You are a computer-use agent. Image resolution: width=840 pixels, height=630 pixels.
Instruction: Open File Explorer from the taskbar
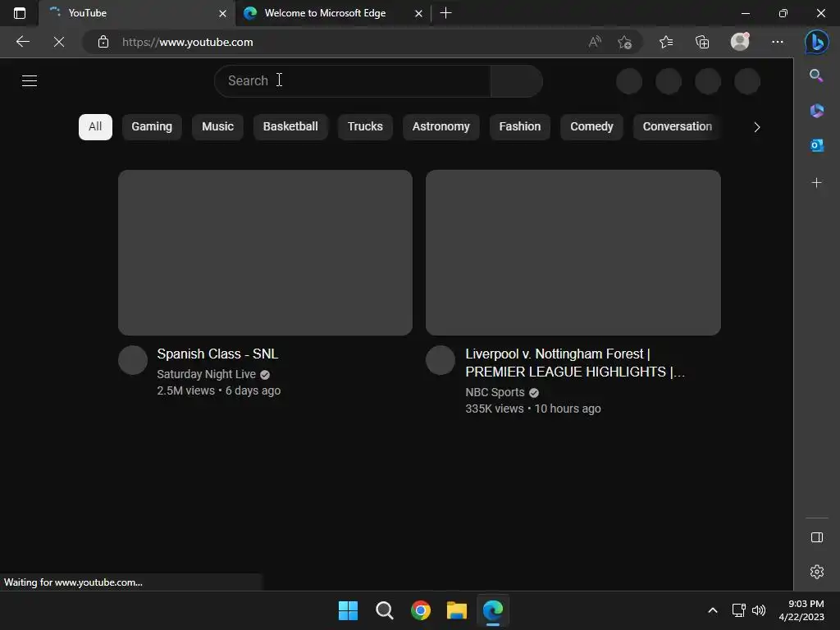coord(456,610)
